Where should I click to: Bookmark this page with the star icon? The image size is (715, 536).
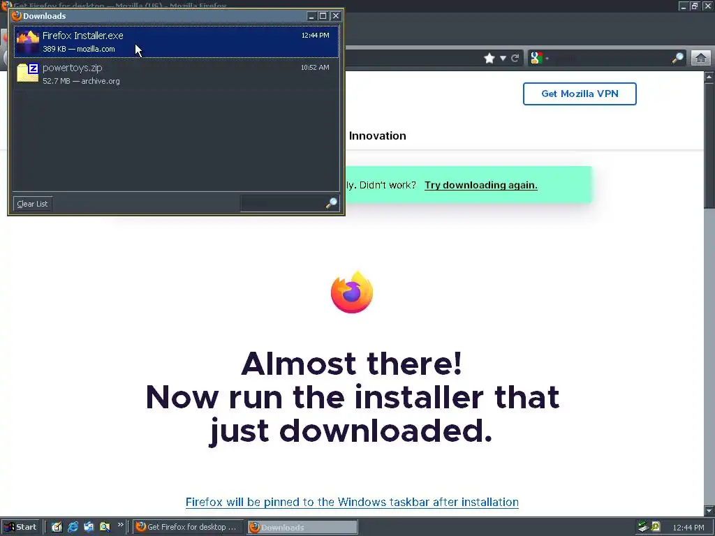[489, 58]
